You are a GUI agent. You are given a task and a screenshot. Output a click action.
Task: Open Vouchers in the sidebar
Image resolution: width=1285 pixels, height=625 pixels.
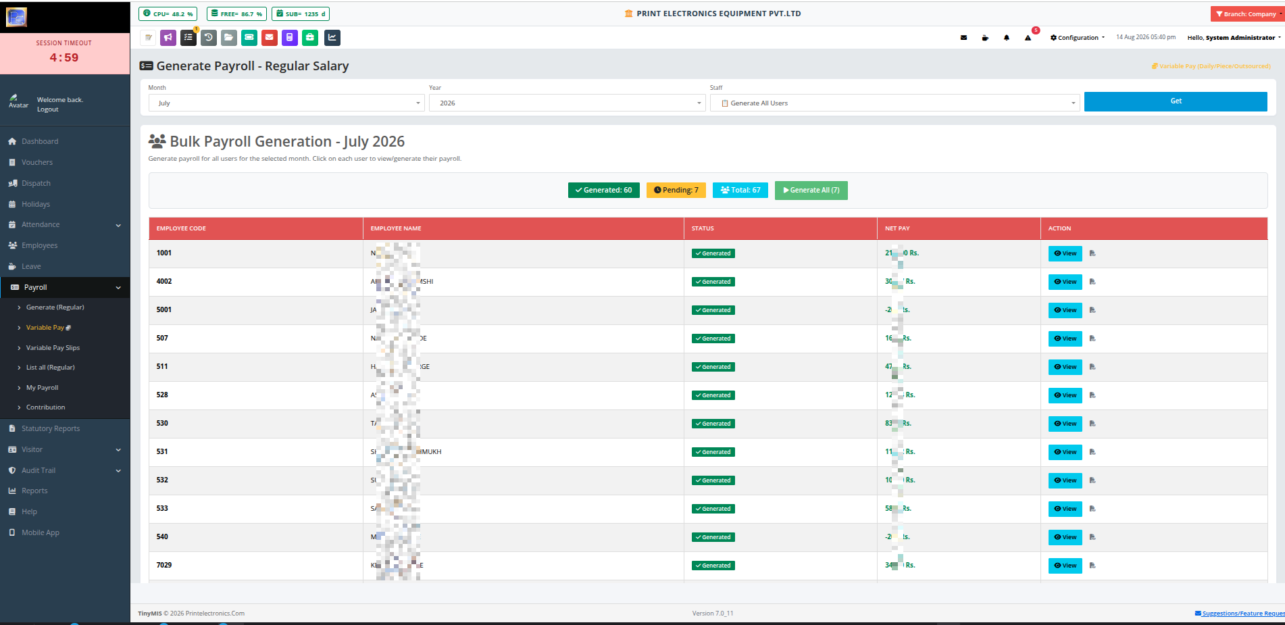37,162
